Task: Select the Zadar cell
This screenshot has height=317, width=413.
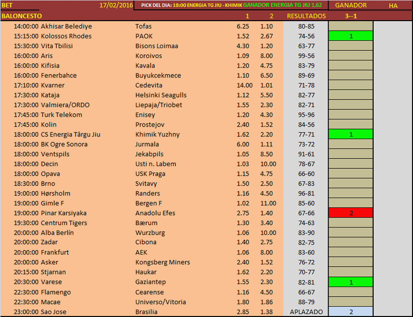Action: tap(49, 242)
